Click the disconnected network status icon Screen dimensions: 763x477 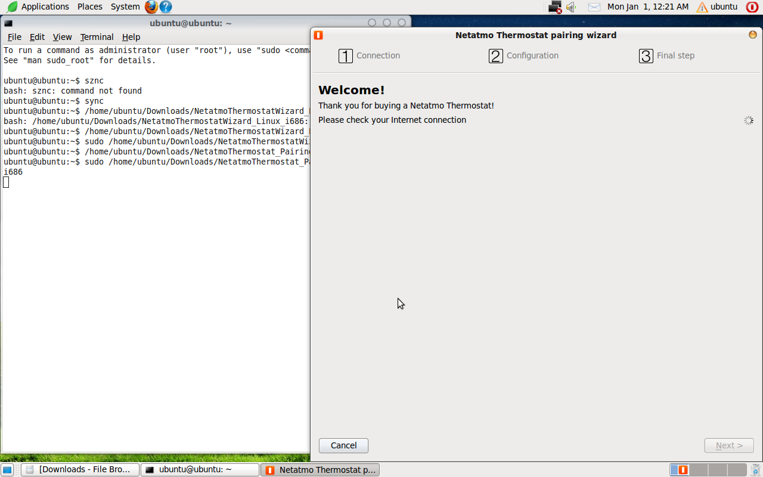click(x=555, y=7)
